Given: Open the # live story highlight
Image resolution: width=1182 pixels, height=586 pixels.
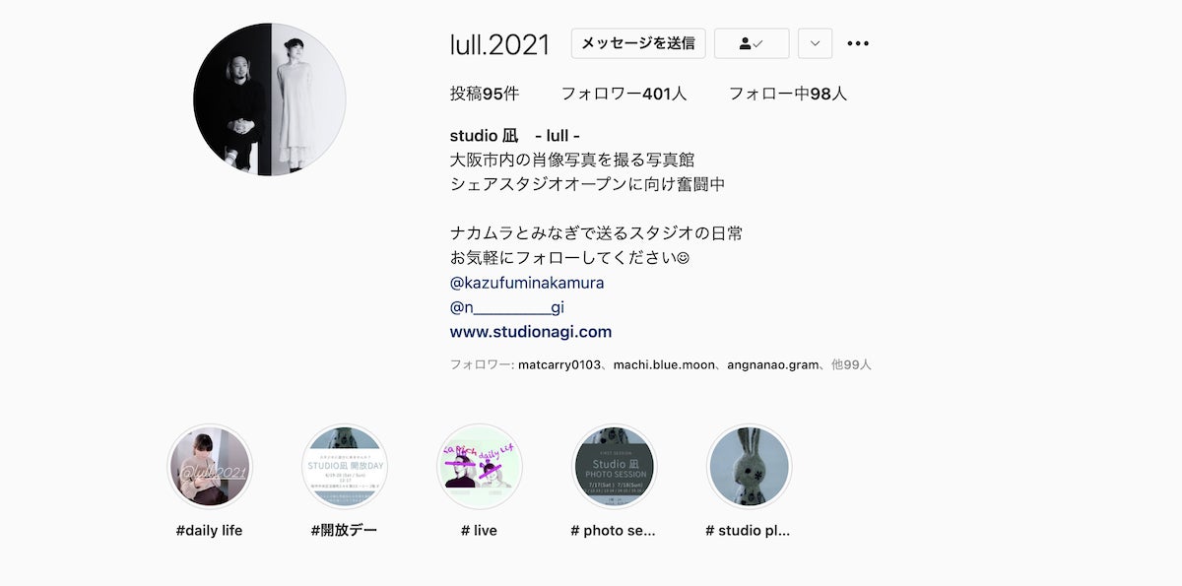Looking at the screenshot, I should click(x=479, y=467).
